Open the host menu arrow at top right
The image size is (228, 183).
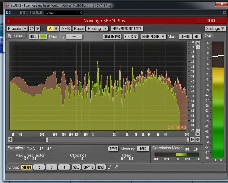tap(225, 13)
